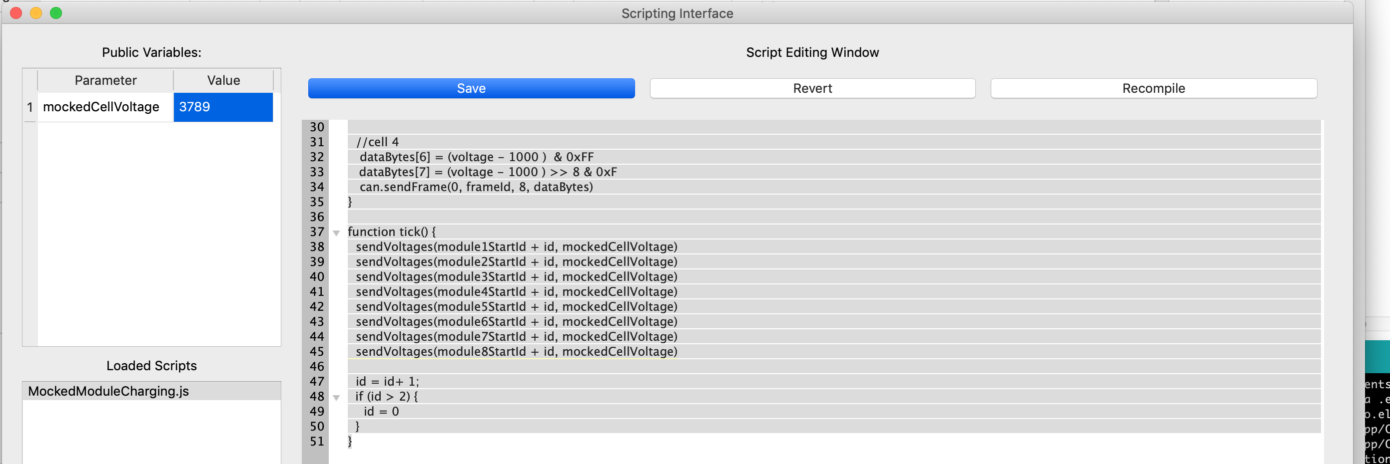
Task: Collapse the function tick() fold arrow
Action: (336, 233)
